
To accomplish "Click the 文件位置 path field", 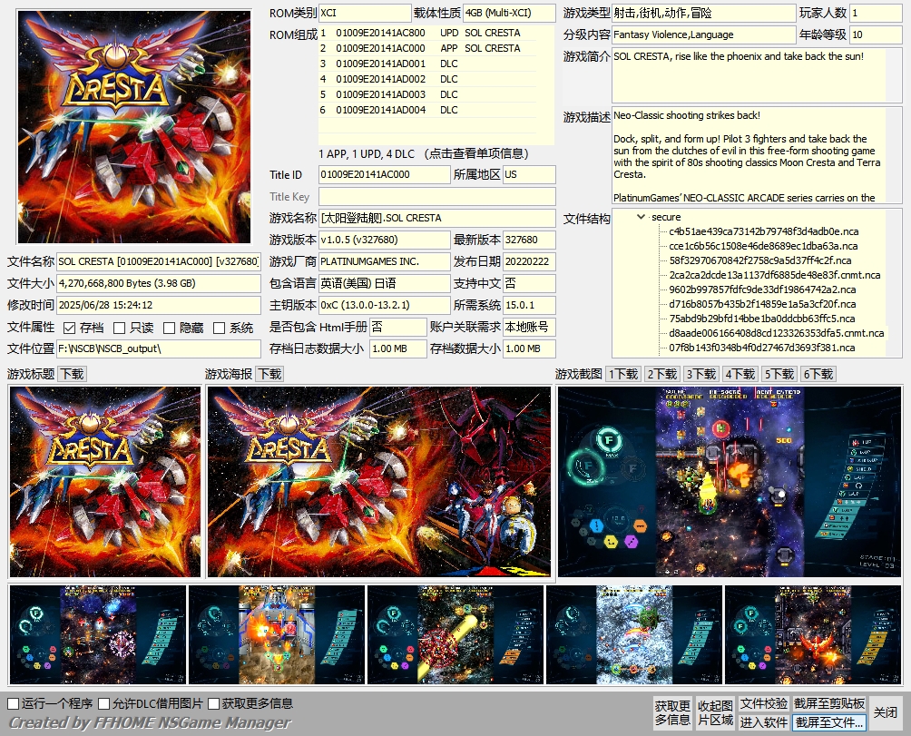I will point(159,348).
